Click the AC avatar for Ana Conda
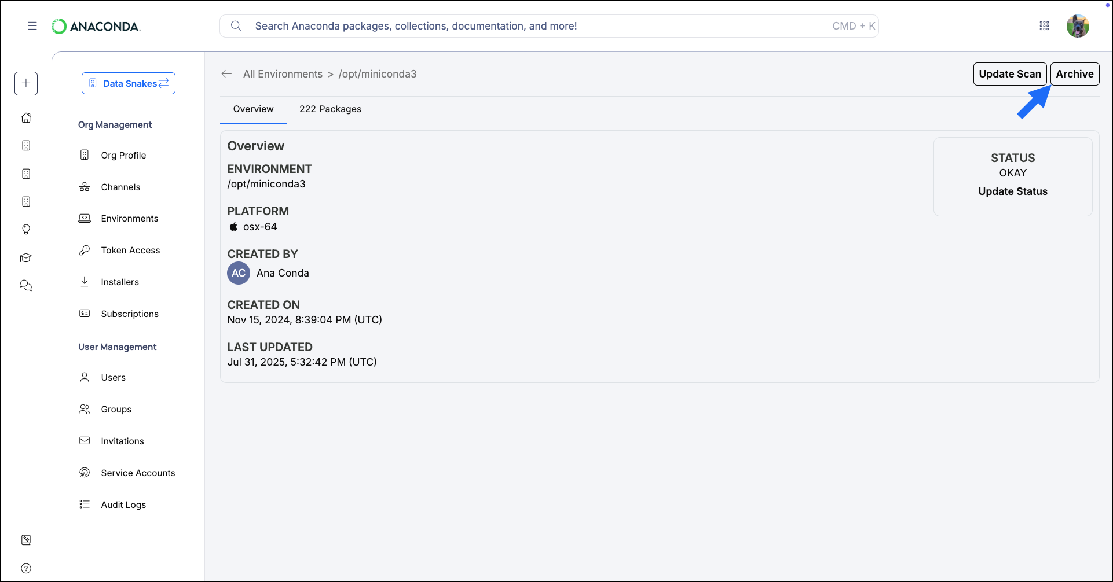Image resolution: width=1113 pixels, height=582 pixels. coord(239,273)
